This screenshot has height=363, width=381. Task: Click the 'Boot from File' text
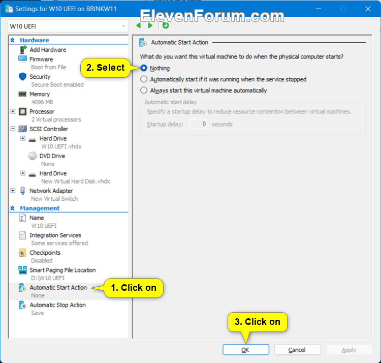pos(49,67)
